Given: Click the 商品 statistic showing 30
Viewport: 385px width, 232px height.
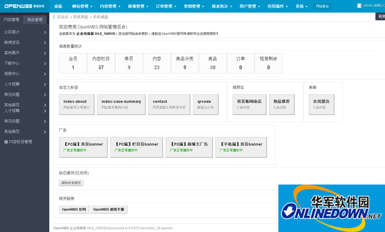Looking at the screenshot, I should 213,63.
